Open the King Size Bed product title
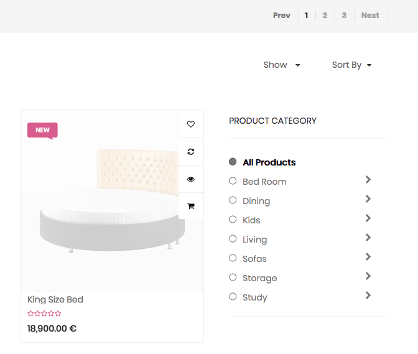The height and width of the screenshot is (354, 418). tap(55, 299)
